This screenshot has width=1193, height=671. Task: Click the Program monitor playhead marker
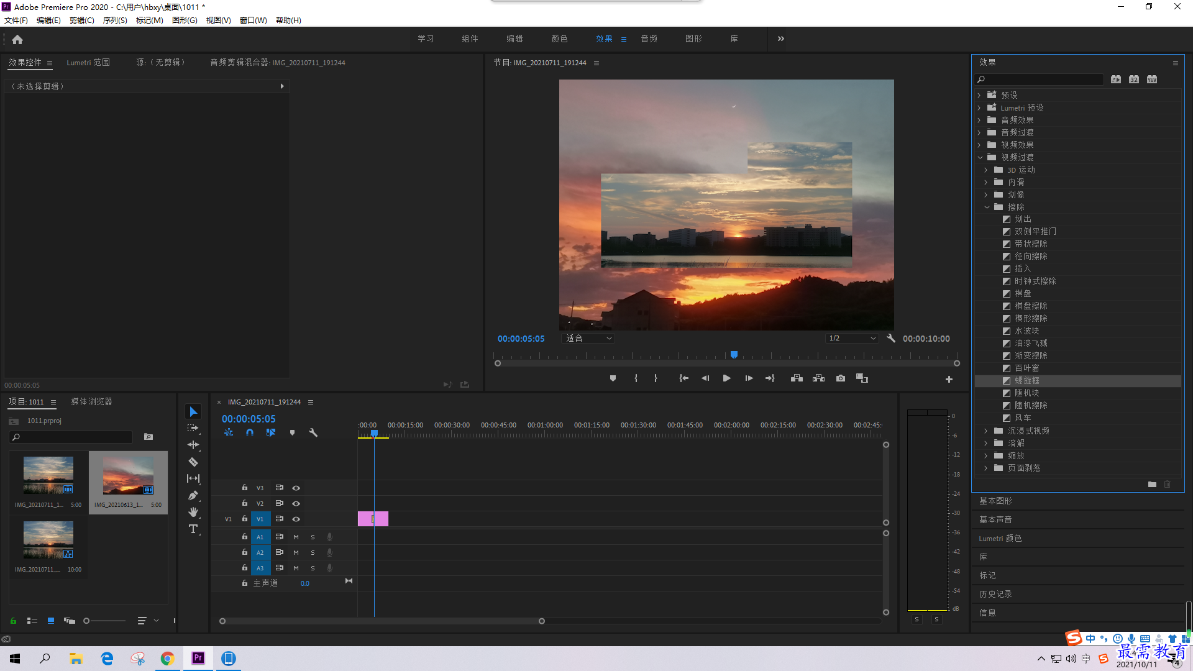[734, 355]
